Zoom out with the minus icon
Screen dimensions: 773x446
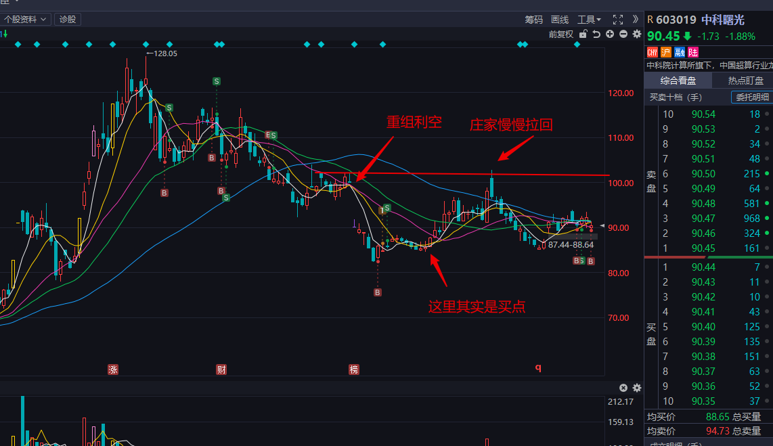(x=623, y=34)
